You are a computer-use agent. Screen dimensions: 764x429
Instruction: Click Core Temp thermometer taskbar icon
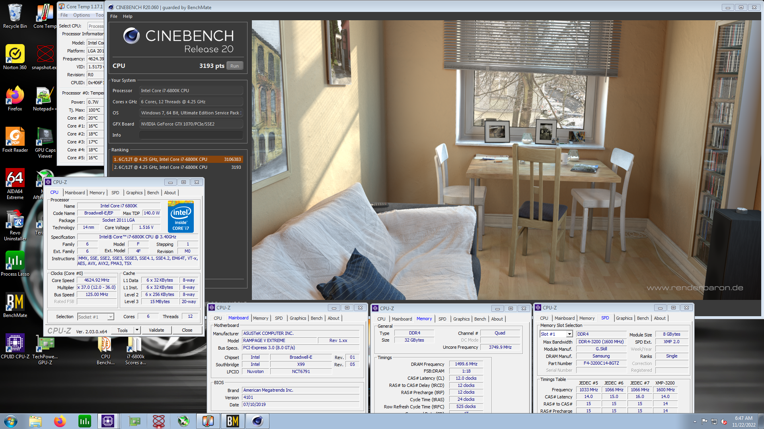click(x=208, y=421)
